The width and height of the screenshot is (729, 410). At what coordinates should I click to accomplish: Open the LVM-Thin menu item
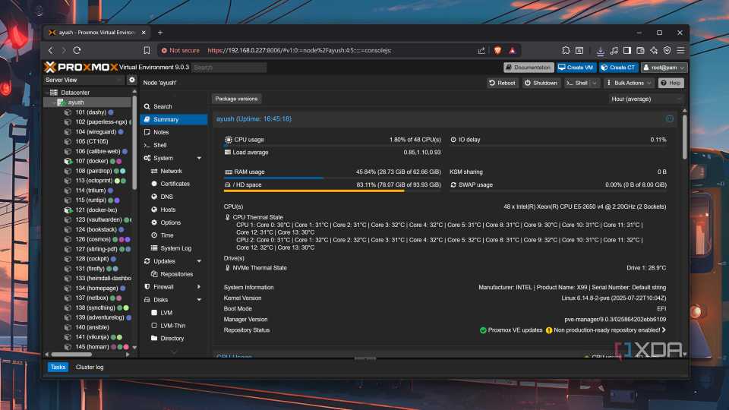pyautogui.click(x=174, y=326)
